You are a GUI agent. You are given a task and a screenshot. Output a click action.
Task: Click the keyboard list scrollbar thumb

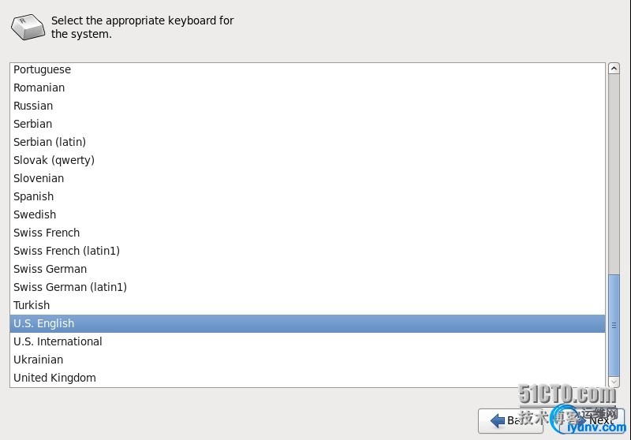click(x=614, y=325)
